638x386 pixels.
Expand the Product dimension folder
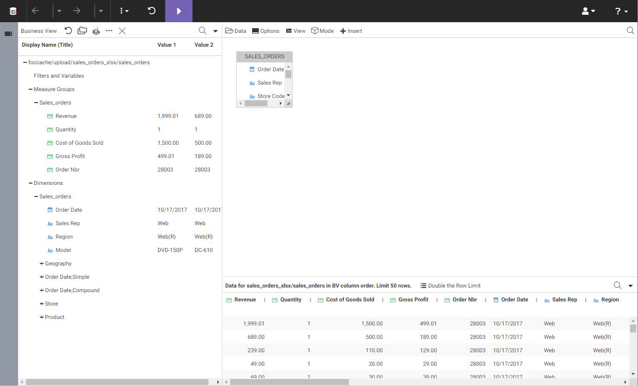point(42,317)
